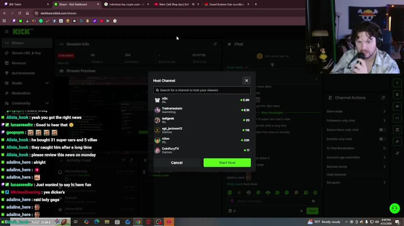Click Trainwreckstv's channel avatar
Image resolution: width=404 pixels, height=226 pixels.
point(157,110)
